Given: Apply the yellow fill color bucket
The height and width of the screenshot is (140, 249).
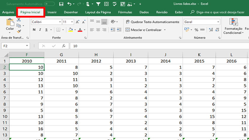Looking at the screenshot, I should tap(71, 30).
